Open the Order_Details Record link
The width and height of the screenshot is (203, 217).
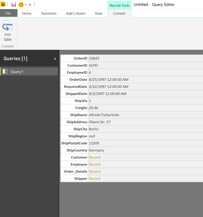click(94, 172)
